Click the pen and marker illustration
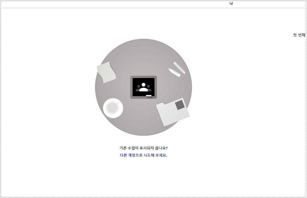Screen dimensions: 307x198 click(177, 69)
